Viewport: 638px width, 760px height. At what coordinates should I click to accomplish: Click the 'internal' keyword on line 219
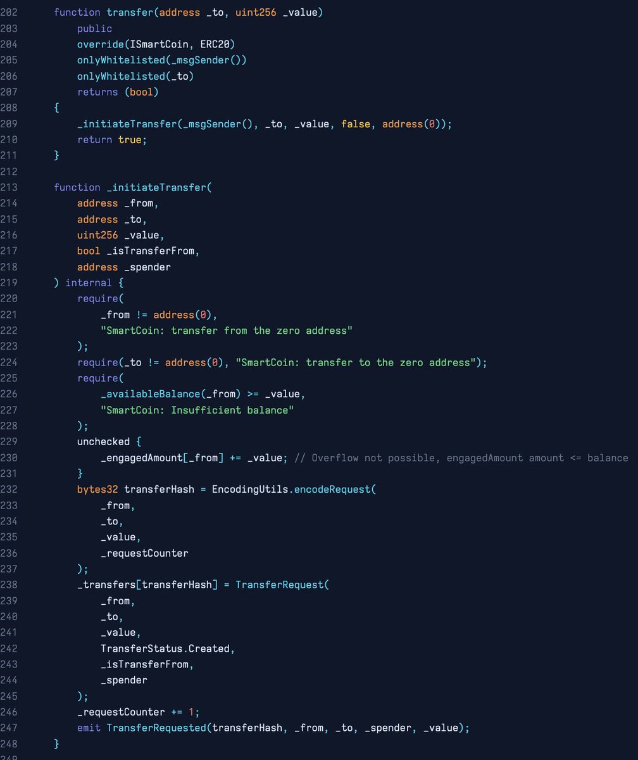click(x=89, y=283)
